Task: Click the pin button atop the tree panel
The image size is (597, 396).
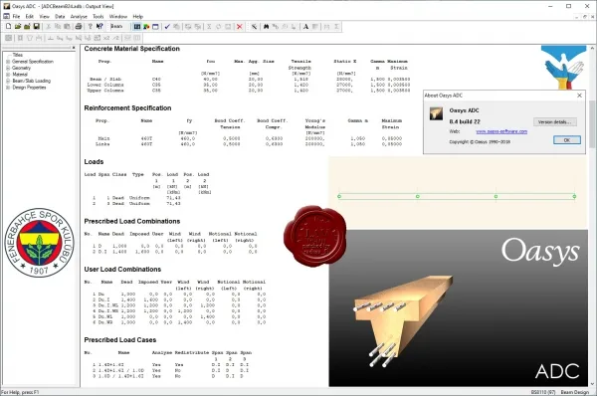Action: 74,48
